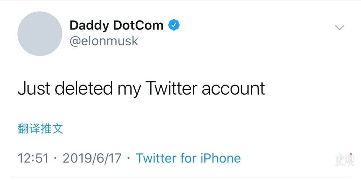Click "DotCom" in the display name
Screen dimensions: 361x180
coord(138,25)
